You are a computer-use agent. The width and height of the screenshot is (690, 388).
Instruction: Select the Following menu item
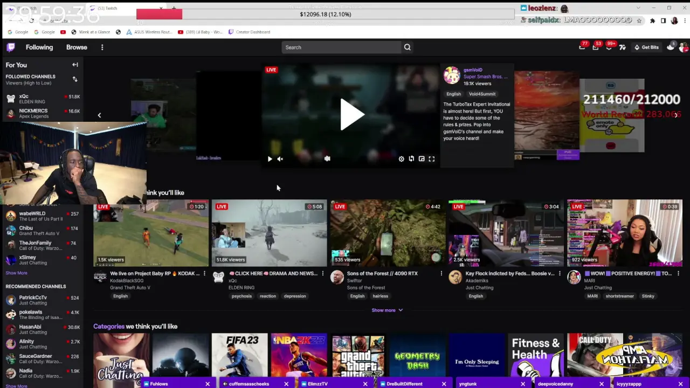39,47
